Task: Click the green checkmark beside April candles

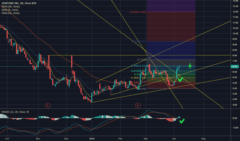Action: click(181, 79)
